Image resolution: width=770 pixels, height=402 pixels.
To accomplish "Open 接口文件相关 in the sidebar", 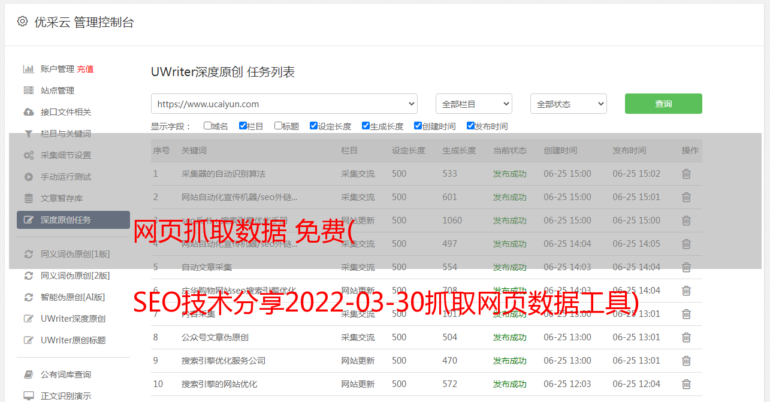I will pos(66,112).
